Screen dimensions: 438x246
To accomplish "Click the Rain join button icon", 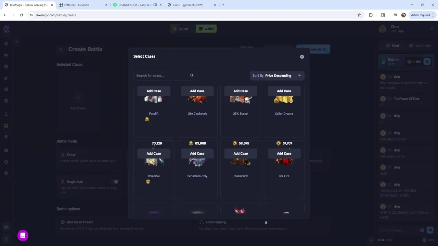I will click(x=427, y=62).
